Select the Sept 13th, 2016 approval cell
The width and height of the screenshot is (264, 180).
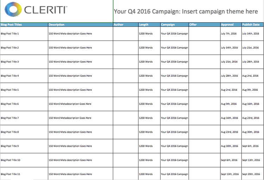pyautogui.click(x=231, y=174)
